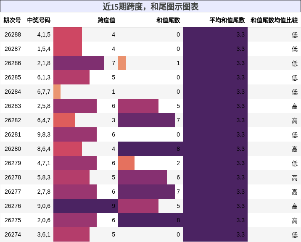Click winning numbers 2,1,8
The image size is (301, 242).
44,63
